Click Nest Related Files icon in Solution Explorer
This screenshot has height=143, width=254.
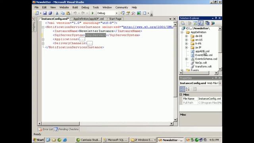click(200, 23)
